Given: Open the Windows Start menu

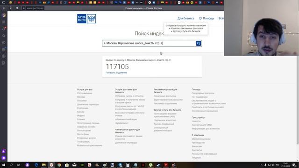Looking at the screenshot, I should (x=4, y=165).
